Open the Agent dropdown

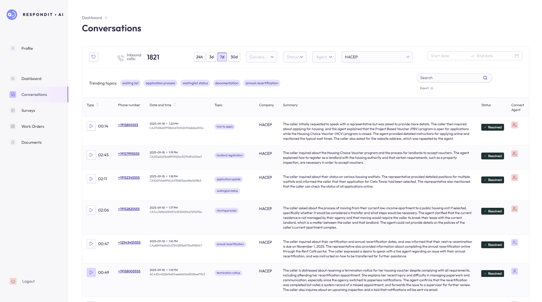pyautogui.click(x=324, y=57)
